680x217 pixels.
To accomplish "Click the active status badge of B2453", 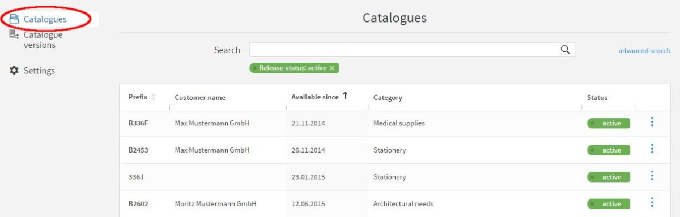I will point(608,150).
